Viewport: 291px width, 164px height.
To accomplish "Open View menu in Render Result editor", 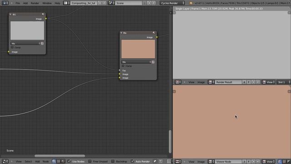I will coord(191,82).
